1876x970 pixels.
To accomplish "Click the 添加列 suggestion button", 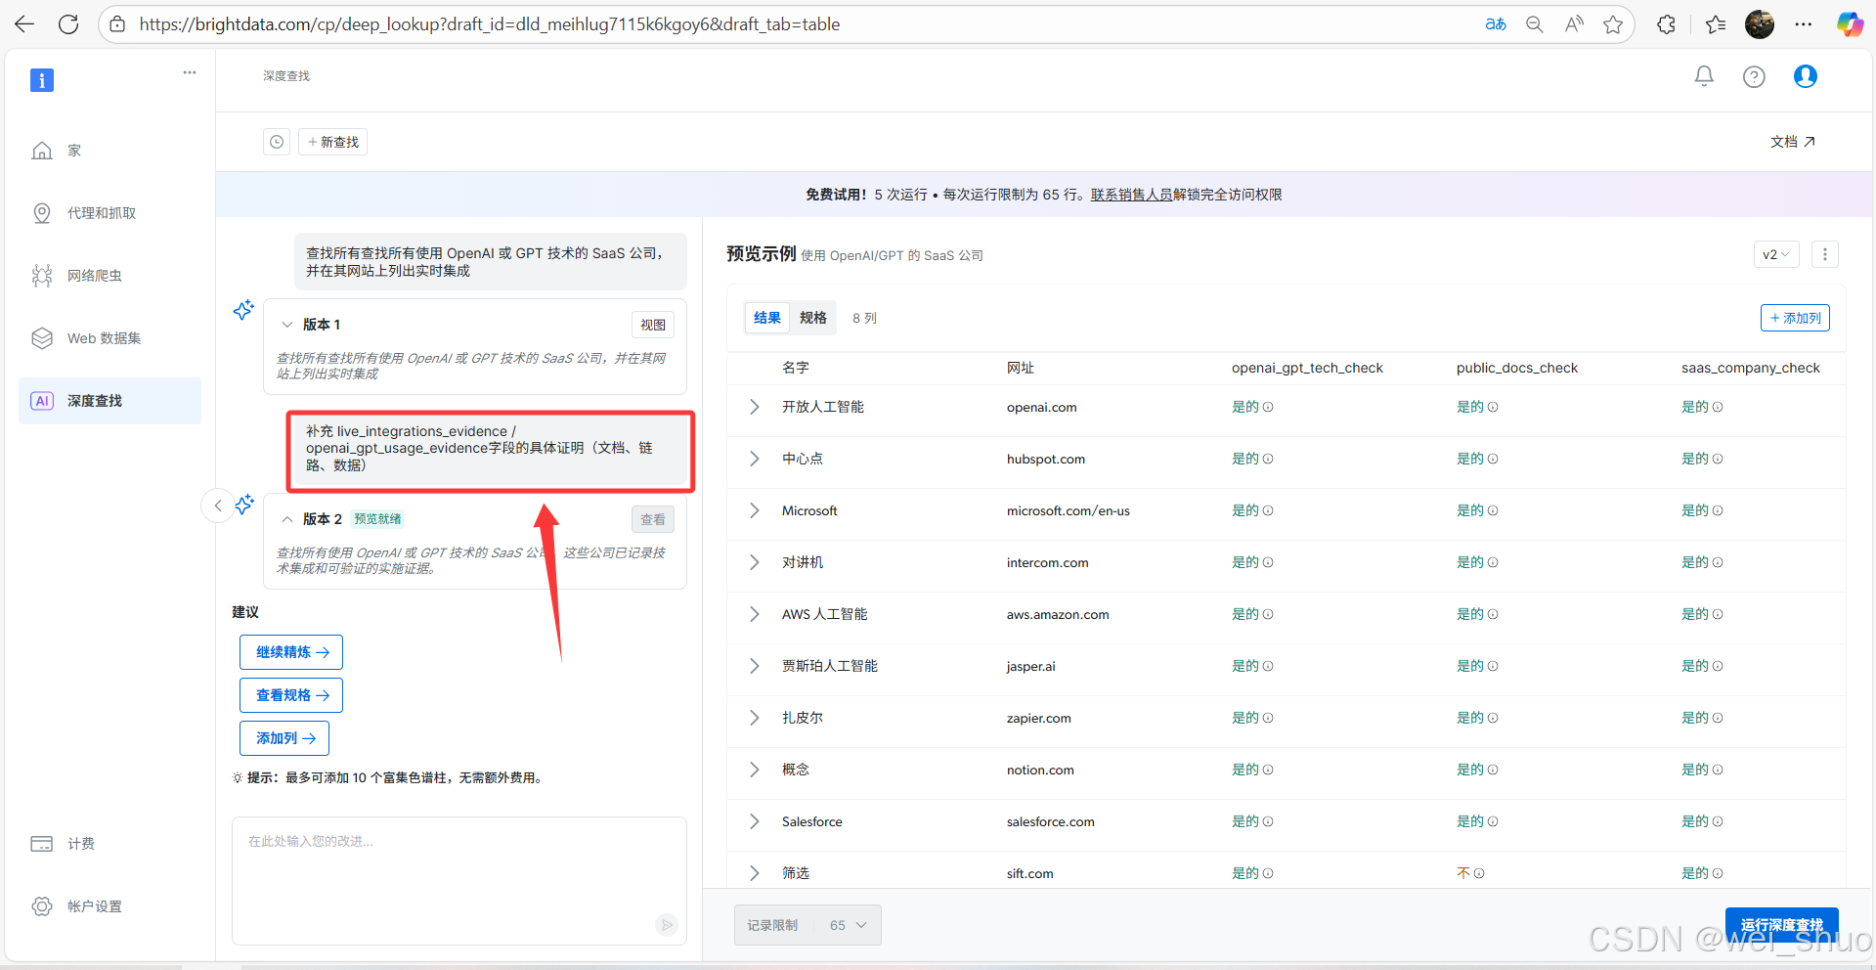I will tap(284, 738).
